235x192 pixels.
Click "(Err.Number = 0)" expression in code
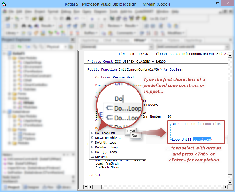(156, 116)
